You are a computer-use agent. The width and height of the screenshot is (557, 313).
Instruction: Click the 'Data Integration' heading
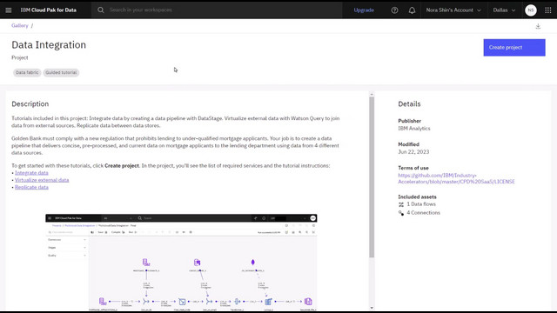[49, 45]
